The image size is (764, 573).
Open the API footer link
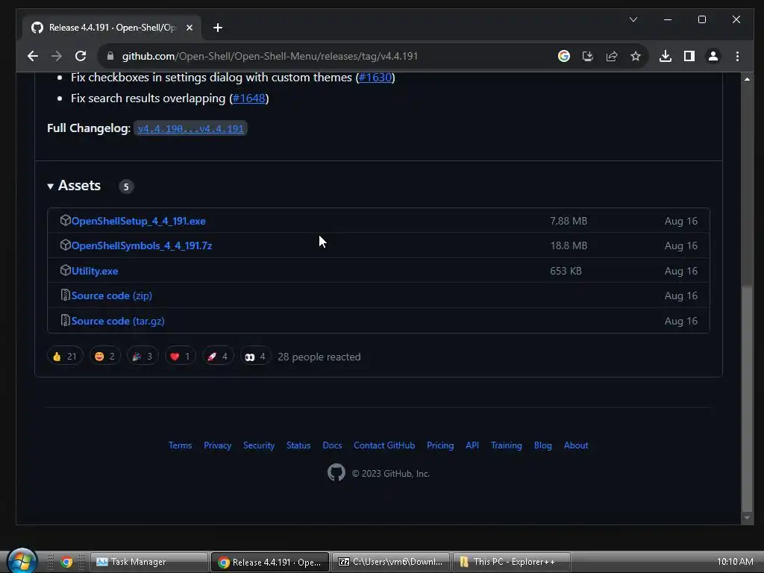[x=472, y=445]
